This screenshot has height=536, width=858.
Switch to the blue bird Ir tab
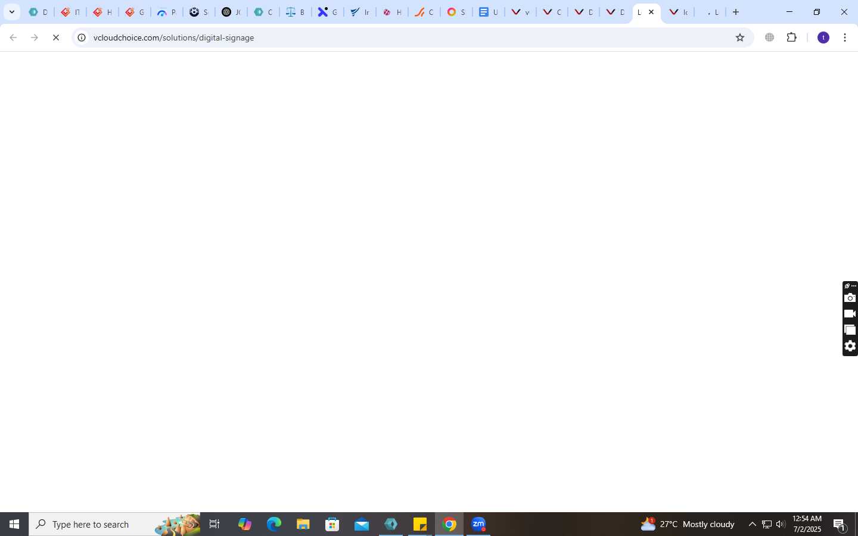[x=360, y=12]
